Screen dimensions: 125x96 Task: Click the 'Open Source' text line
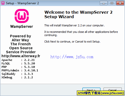pos(21,48)
